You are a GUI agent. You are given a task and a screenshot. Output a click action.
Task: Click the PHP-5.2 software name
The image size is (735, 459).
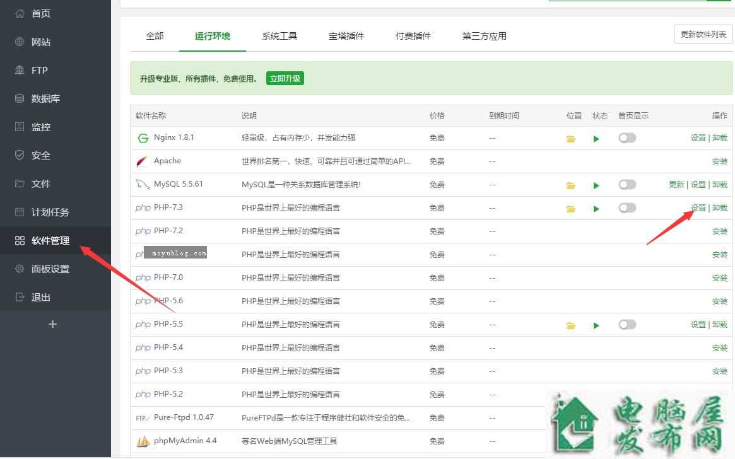point(168,394)
